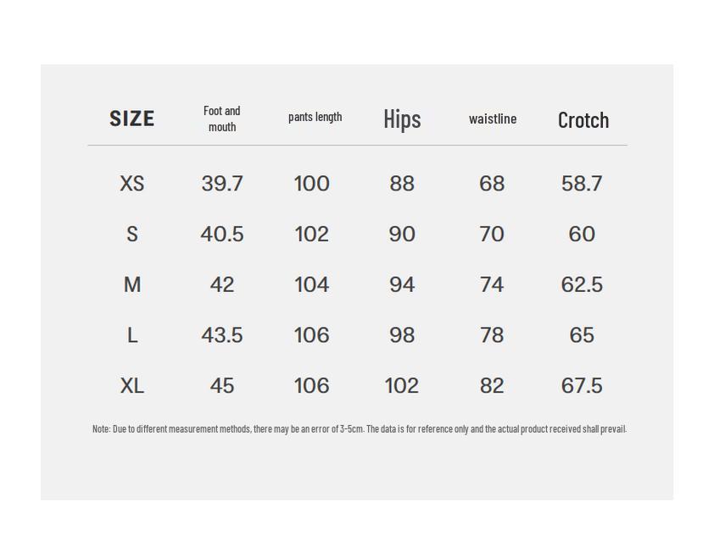Click pants length value 104 for size M
Screen dimensions: 714x535
tap(311, 285)
